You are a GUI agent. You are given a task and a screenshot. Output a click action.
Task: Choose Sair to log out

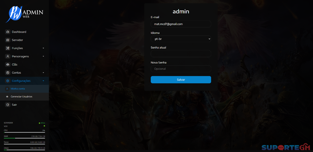click(25, 105)
